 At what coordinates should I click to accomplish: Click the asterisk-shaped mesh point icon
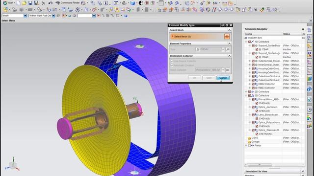coord(78,9)
